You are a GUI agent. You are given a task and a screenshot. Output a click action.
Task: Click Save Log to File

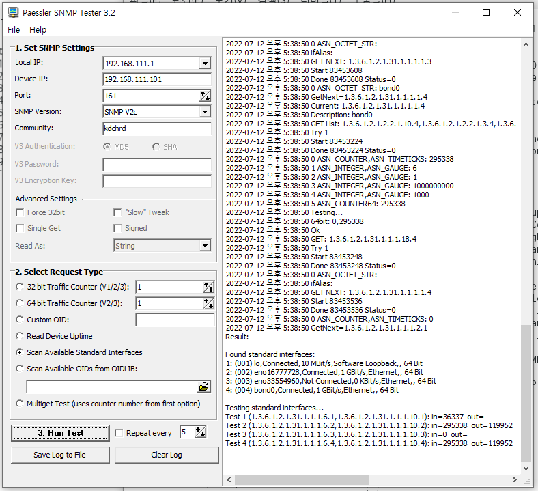(60, 455)
